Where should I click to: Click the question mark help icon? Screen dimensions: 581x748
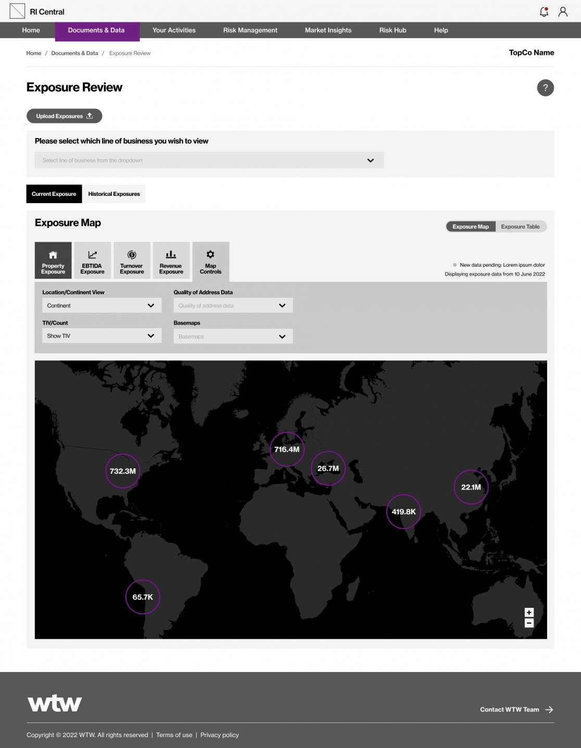pos(545,88)
